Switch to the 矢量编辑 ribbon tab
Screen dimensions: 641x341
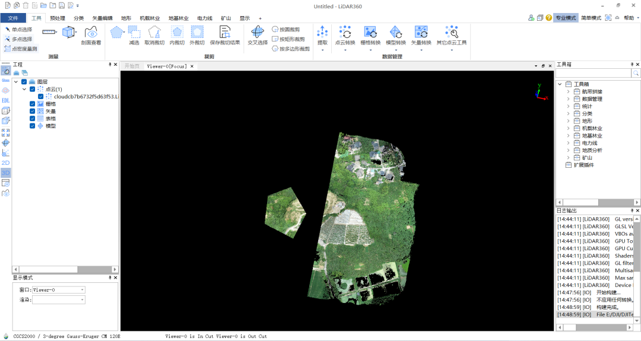point(102,18)
